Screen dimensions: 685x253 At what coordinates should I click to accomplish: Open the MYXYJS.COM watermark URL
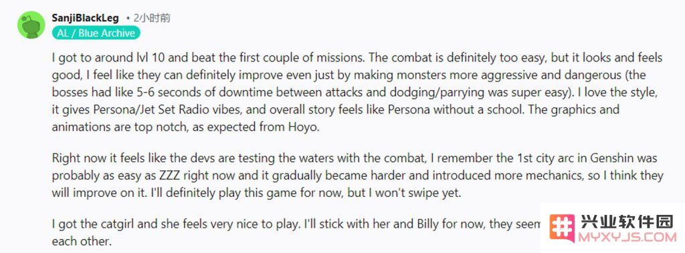tap(627, 237)
